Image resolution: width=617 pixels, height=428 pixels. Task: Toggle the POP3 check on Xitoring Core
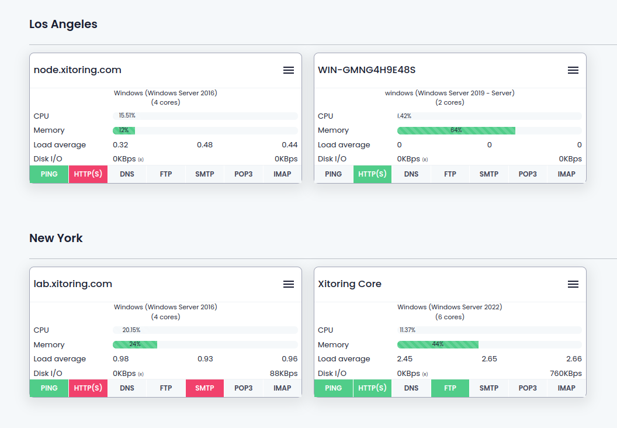coord(528,388)
